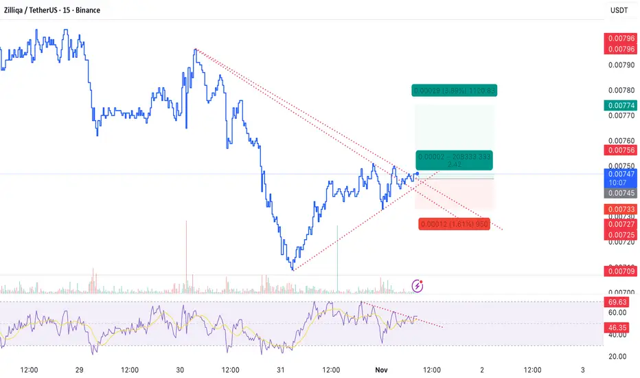The height and width of the screenshot is (378, 640).
Task: Click the 0.00770 price scale value
Action: pyautogui.click(x=621, y=115)
